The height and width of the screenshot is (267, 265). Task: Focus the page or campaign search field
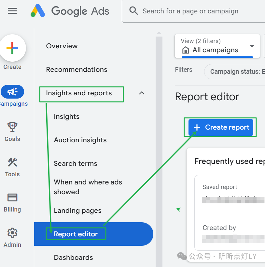tap(194, 11)
